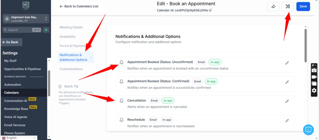Edit Appointment Booked Unconfirmed notification pencil
The image size is (319, 140).
[x=287, y=63]
